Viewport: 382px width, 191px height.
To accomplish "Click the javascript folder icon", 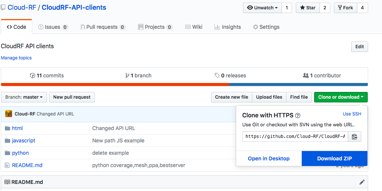I will [x=7, y=141].
